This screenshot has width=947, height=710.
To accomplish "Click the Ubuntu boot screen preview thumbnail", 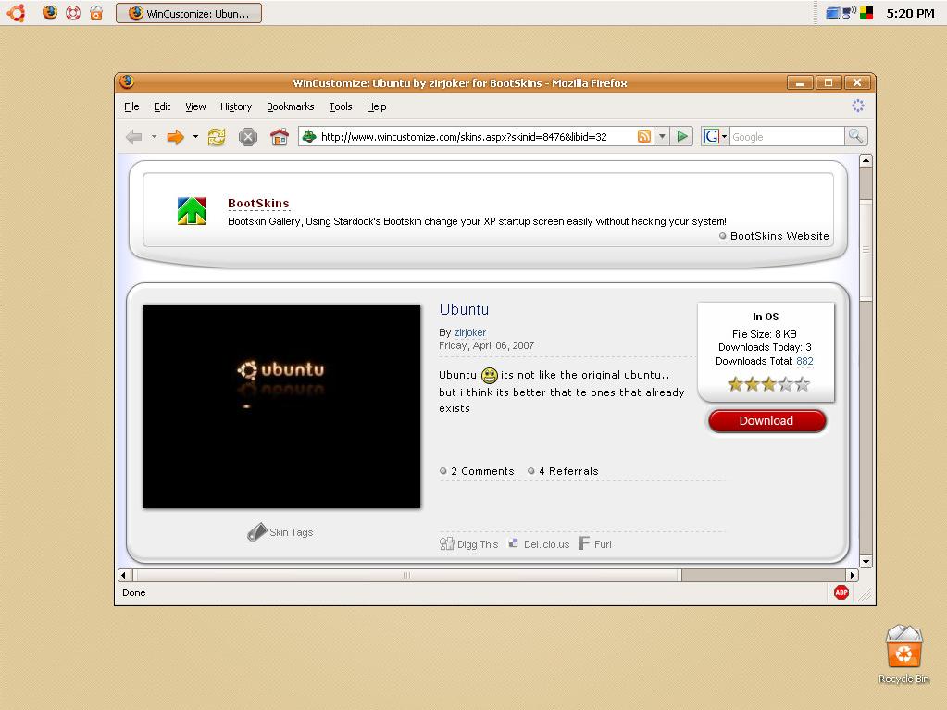I will (x=281, y=406).
